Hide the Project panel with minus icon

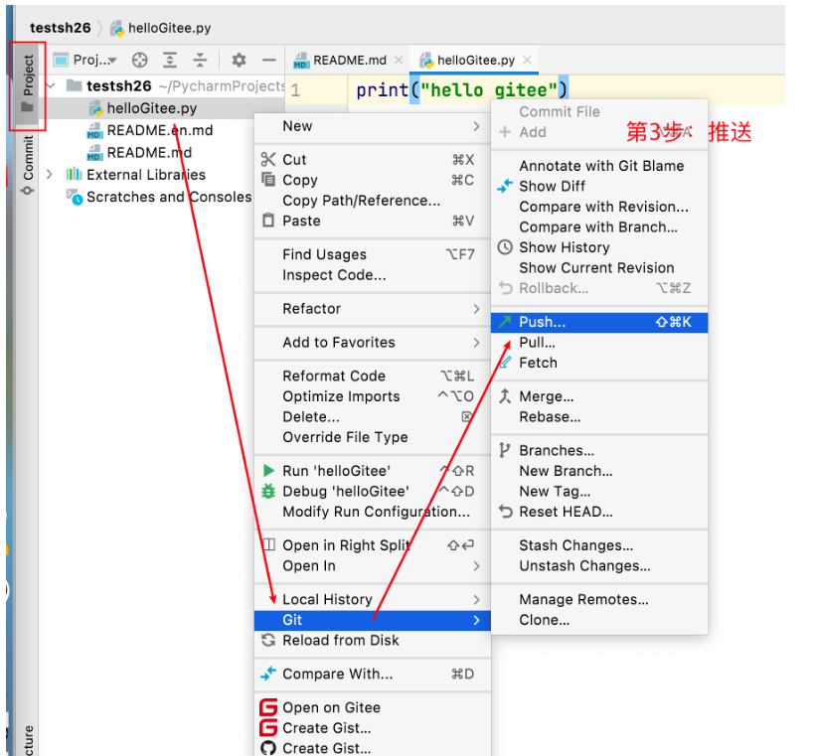269,61
